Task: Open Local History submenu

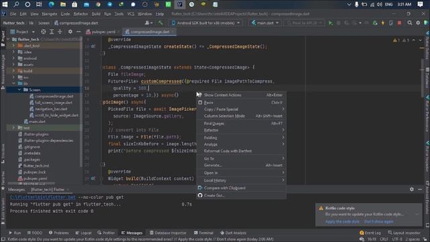Action: click(x=241, y=180)
